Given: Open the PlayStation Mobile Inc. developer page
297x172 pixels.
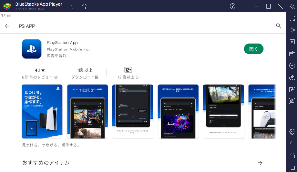Looking at the screenshot, I should click(x=68, y=49).
